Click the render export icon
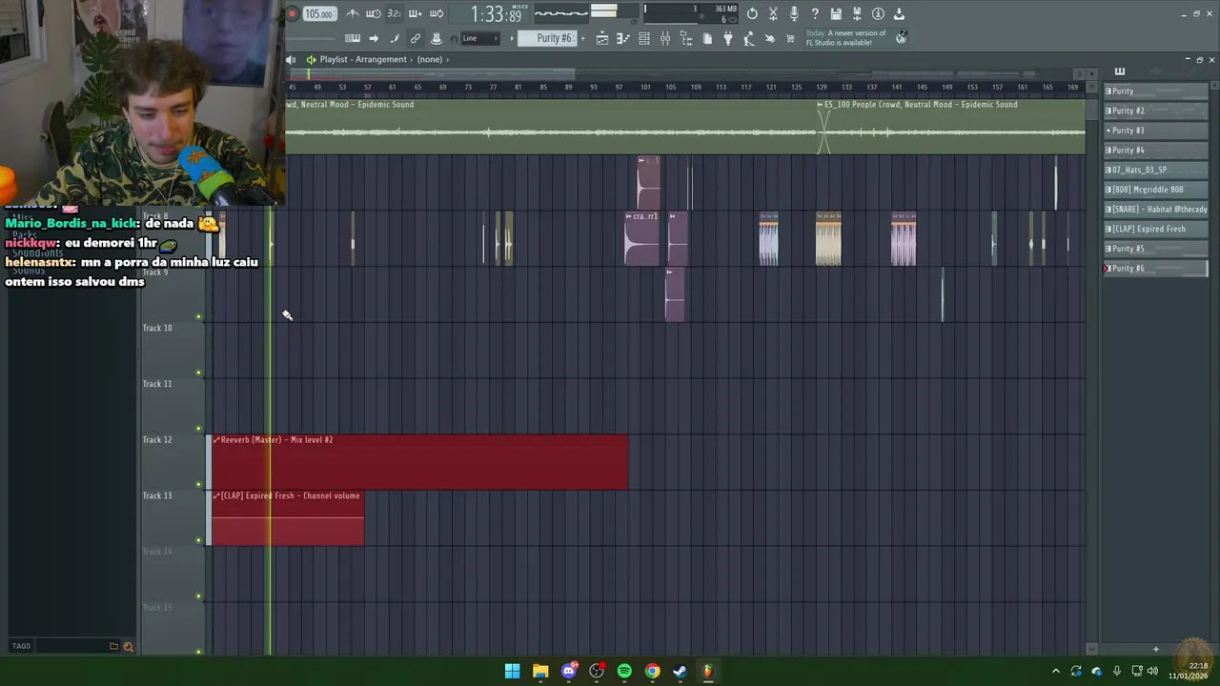The image size is (1220, 686). [x=857, y=13]
